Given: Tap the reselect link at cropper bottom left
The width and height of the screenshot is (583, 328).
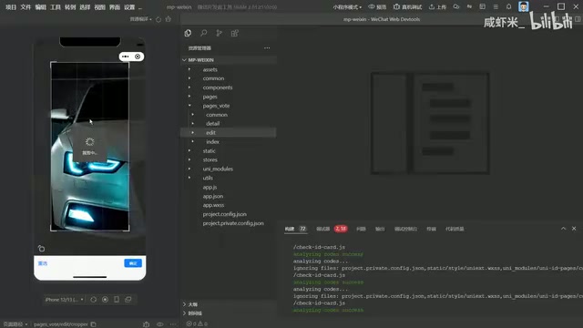Looking at the screenshot, I should [43, 263].
